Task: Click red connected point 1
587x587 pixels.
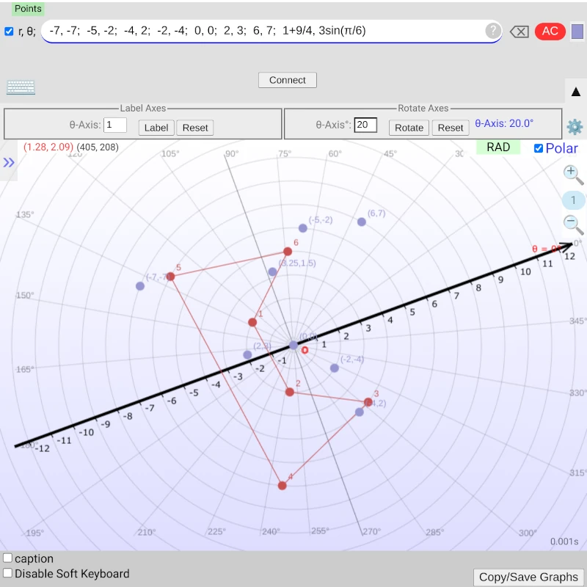Action: point(252,322)
